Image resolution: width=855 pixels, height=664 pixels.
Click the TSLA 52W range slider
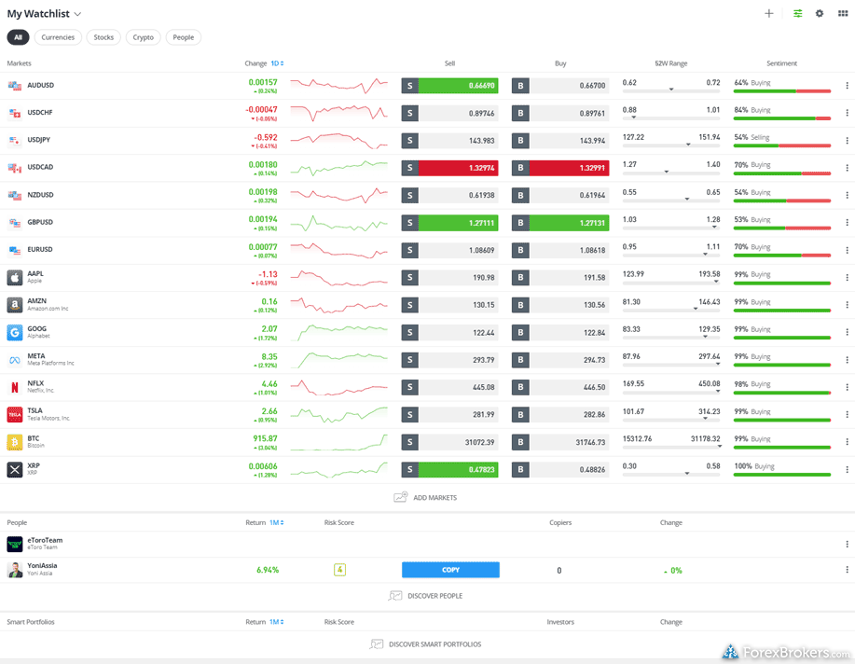(x=671, y=419)
